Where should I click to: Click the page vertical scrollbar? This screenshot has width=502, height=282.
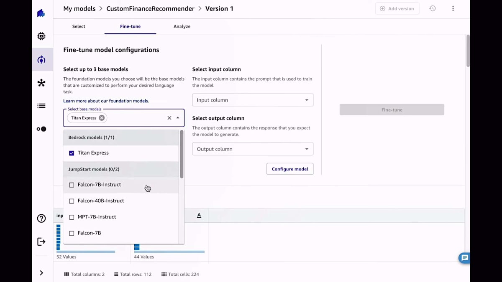tap(468, 51)
